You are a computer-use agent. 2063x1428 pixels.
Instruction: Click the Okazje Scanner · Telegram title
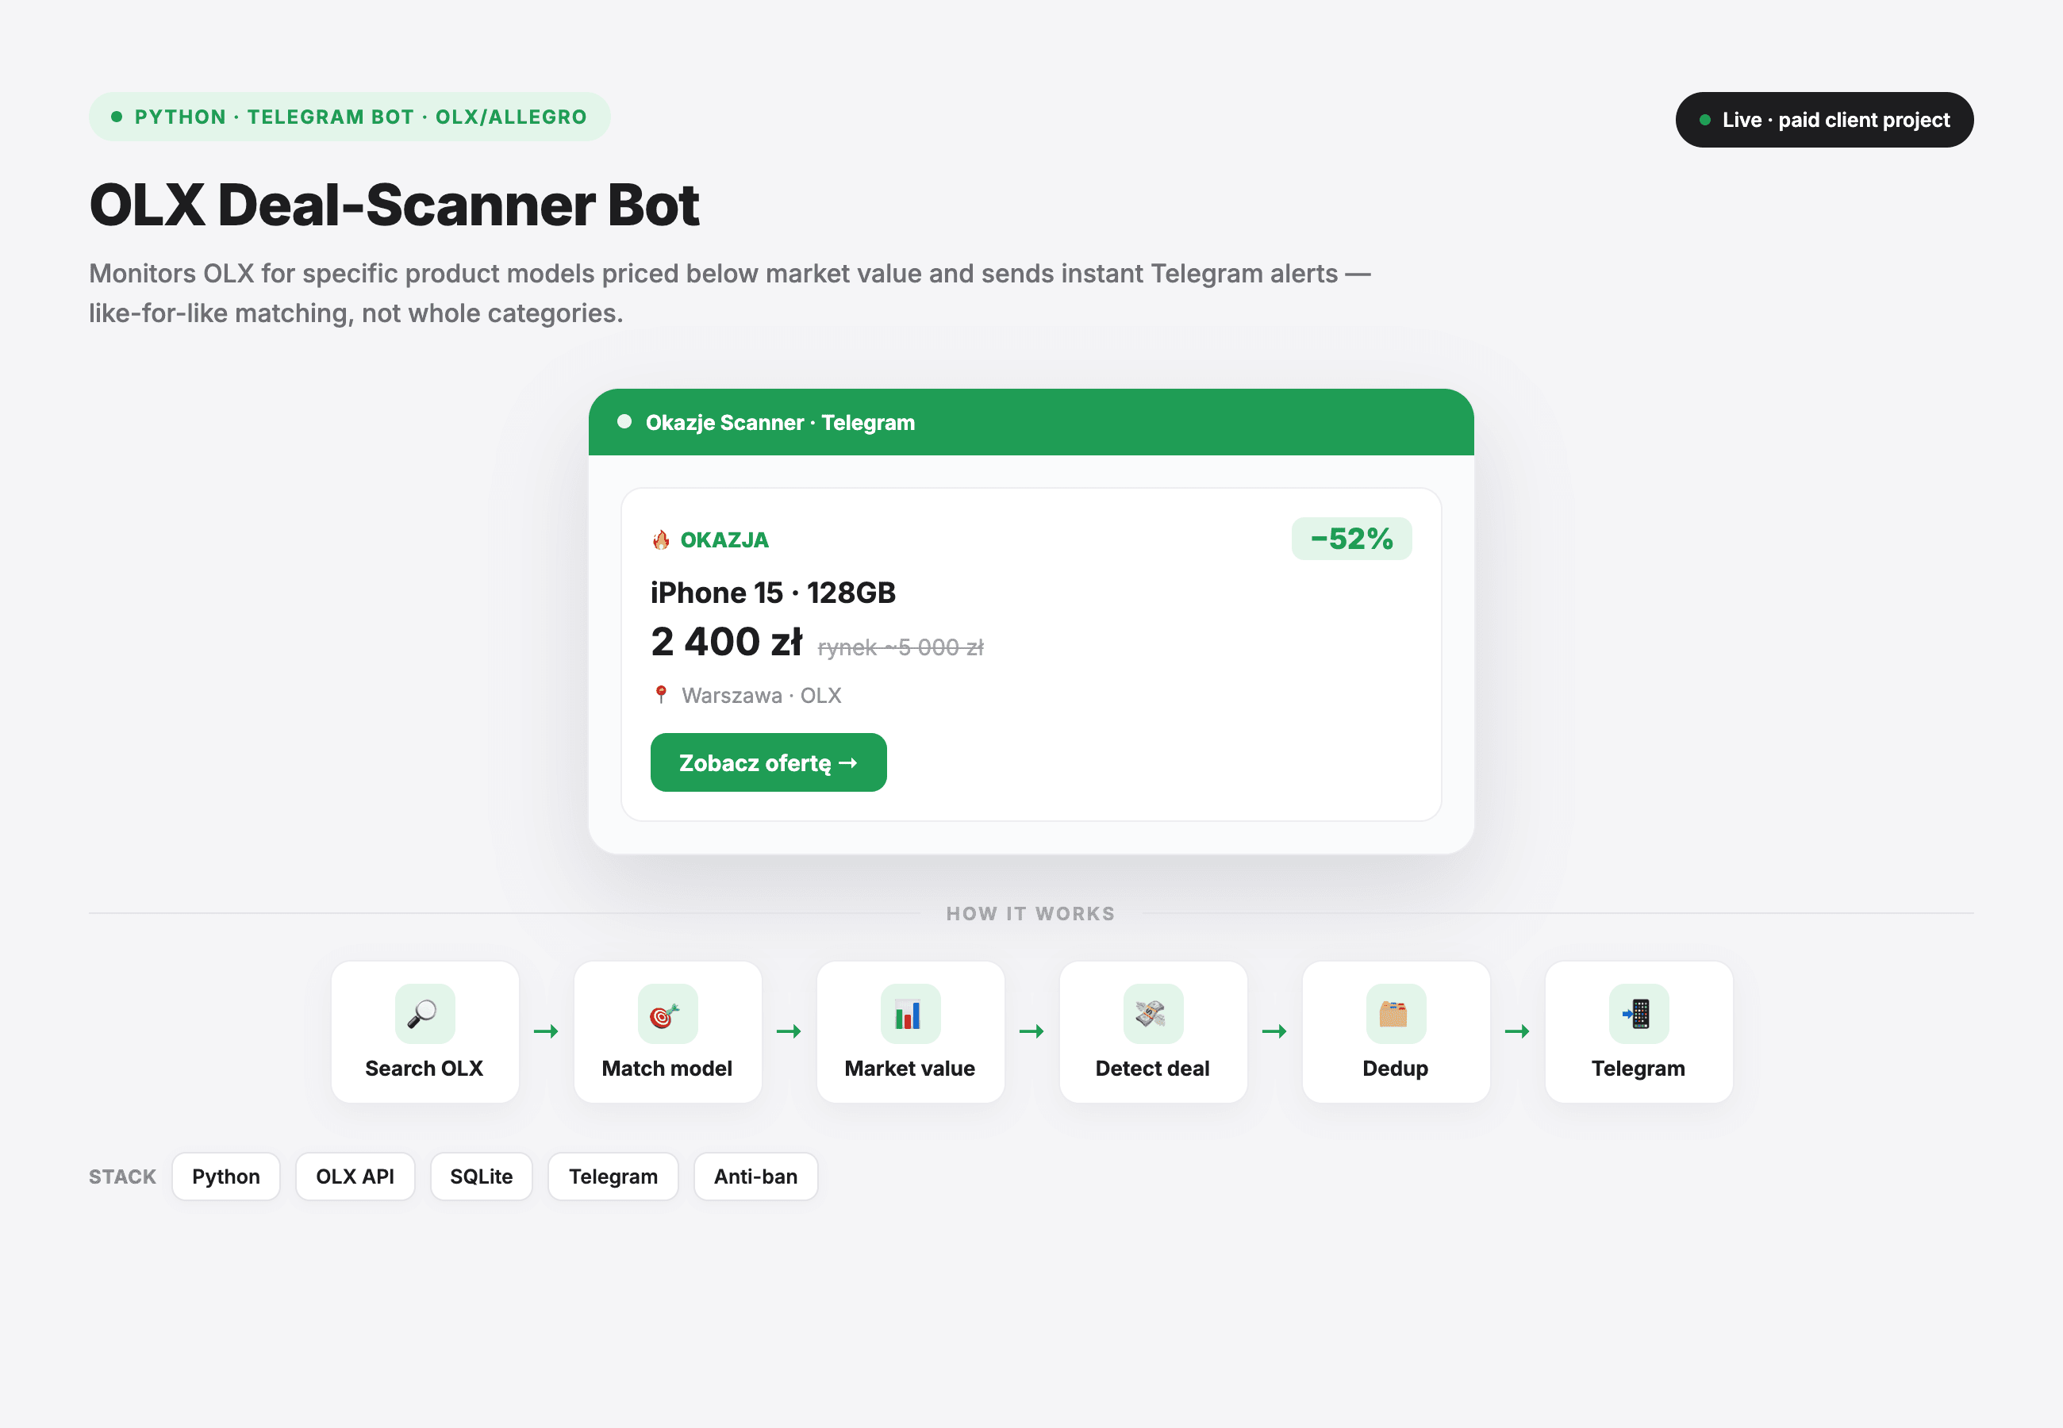pos(780,422)
